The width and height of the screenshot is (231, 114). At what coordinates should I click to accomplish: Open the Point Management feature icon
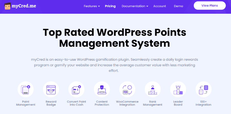point(26,89)
